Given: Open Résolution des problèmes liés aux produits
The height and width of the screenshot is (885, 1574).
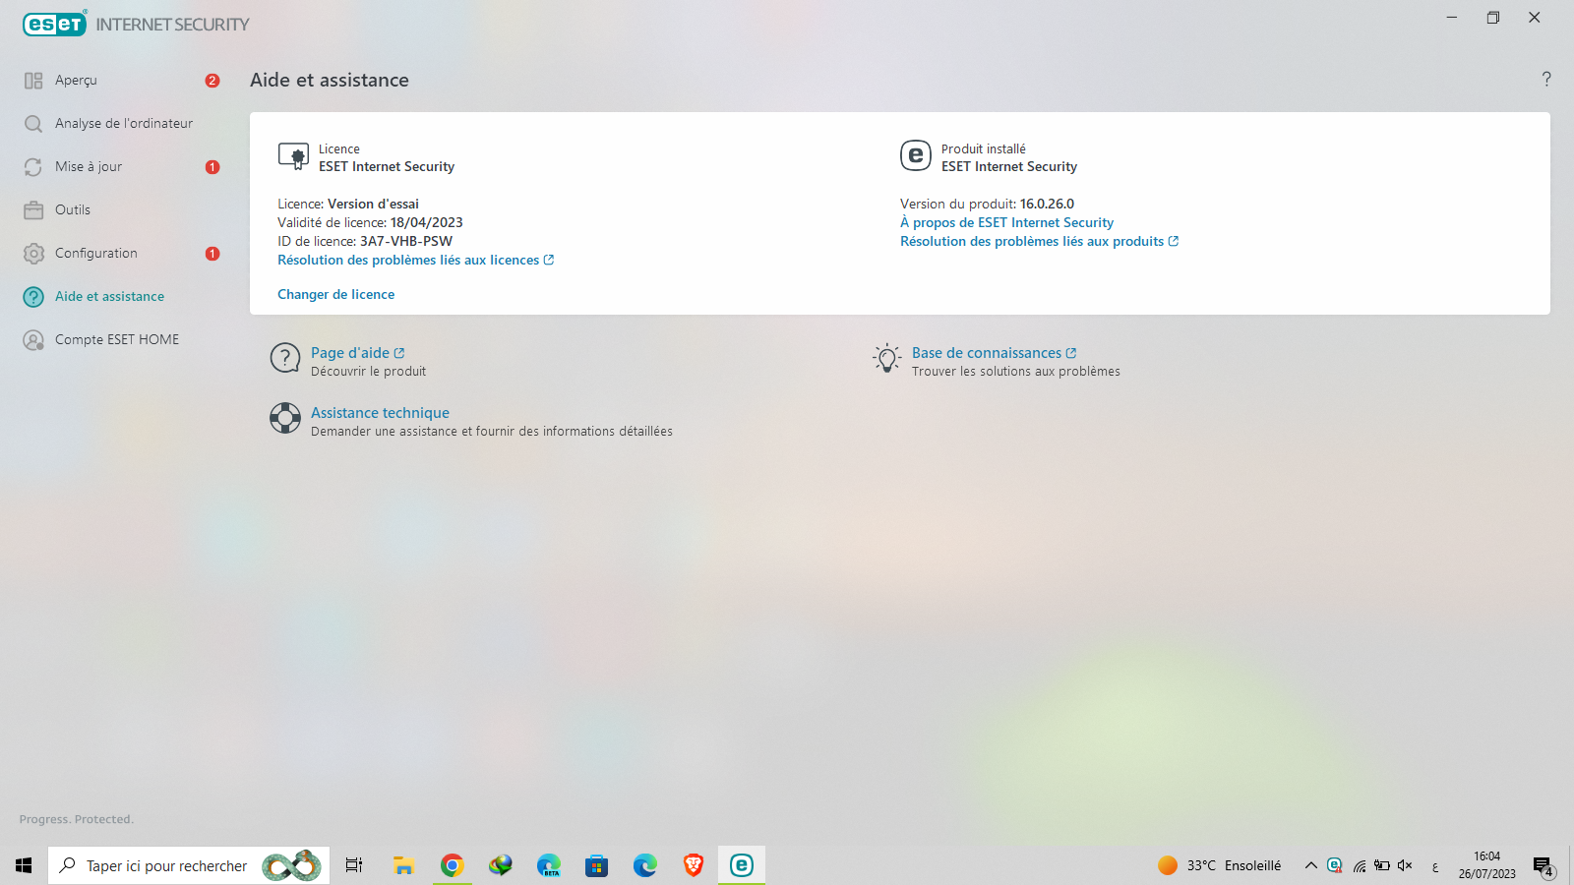Looking at the screenshot, I should 1039,242.
